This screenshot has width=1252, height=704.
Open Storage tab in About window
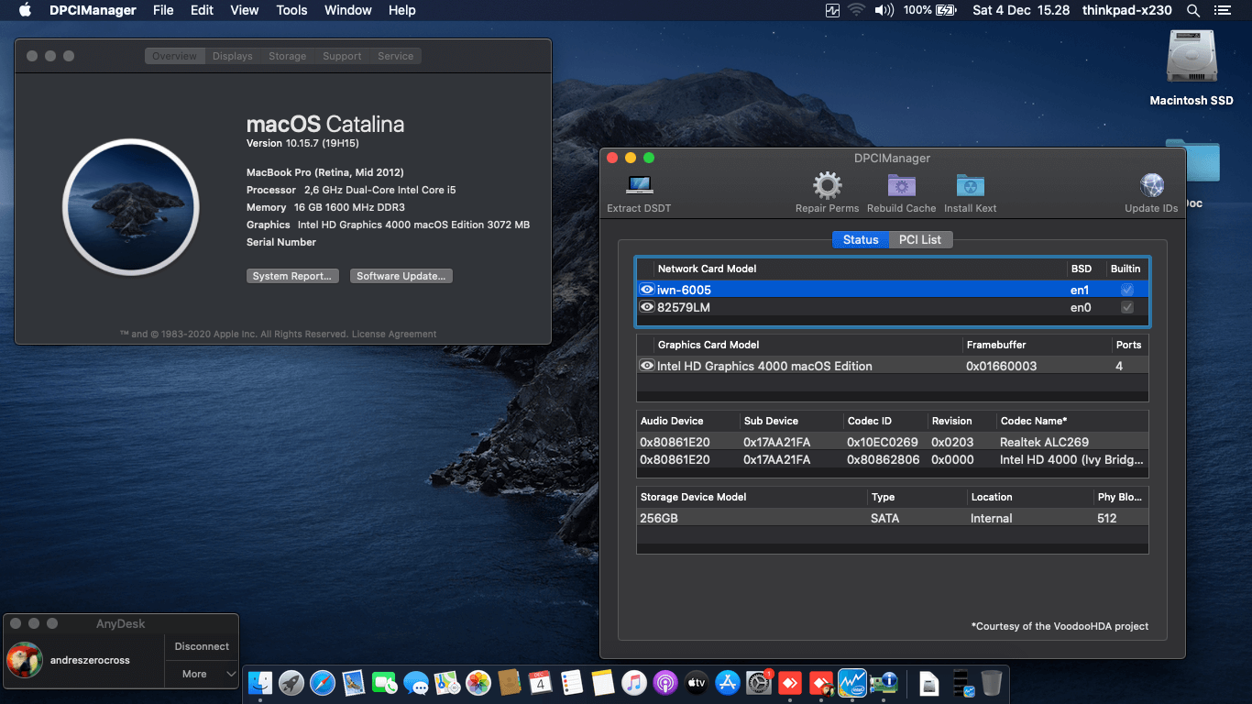click(x=288, y=56)
